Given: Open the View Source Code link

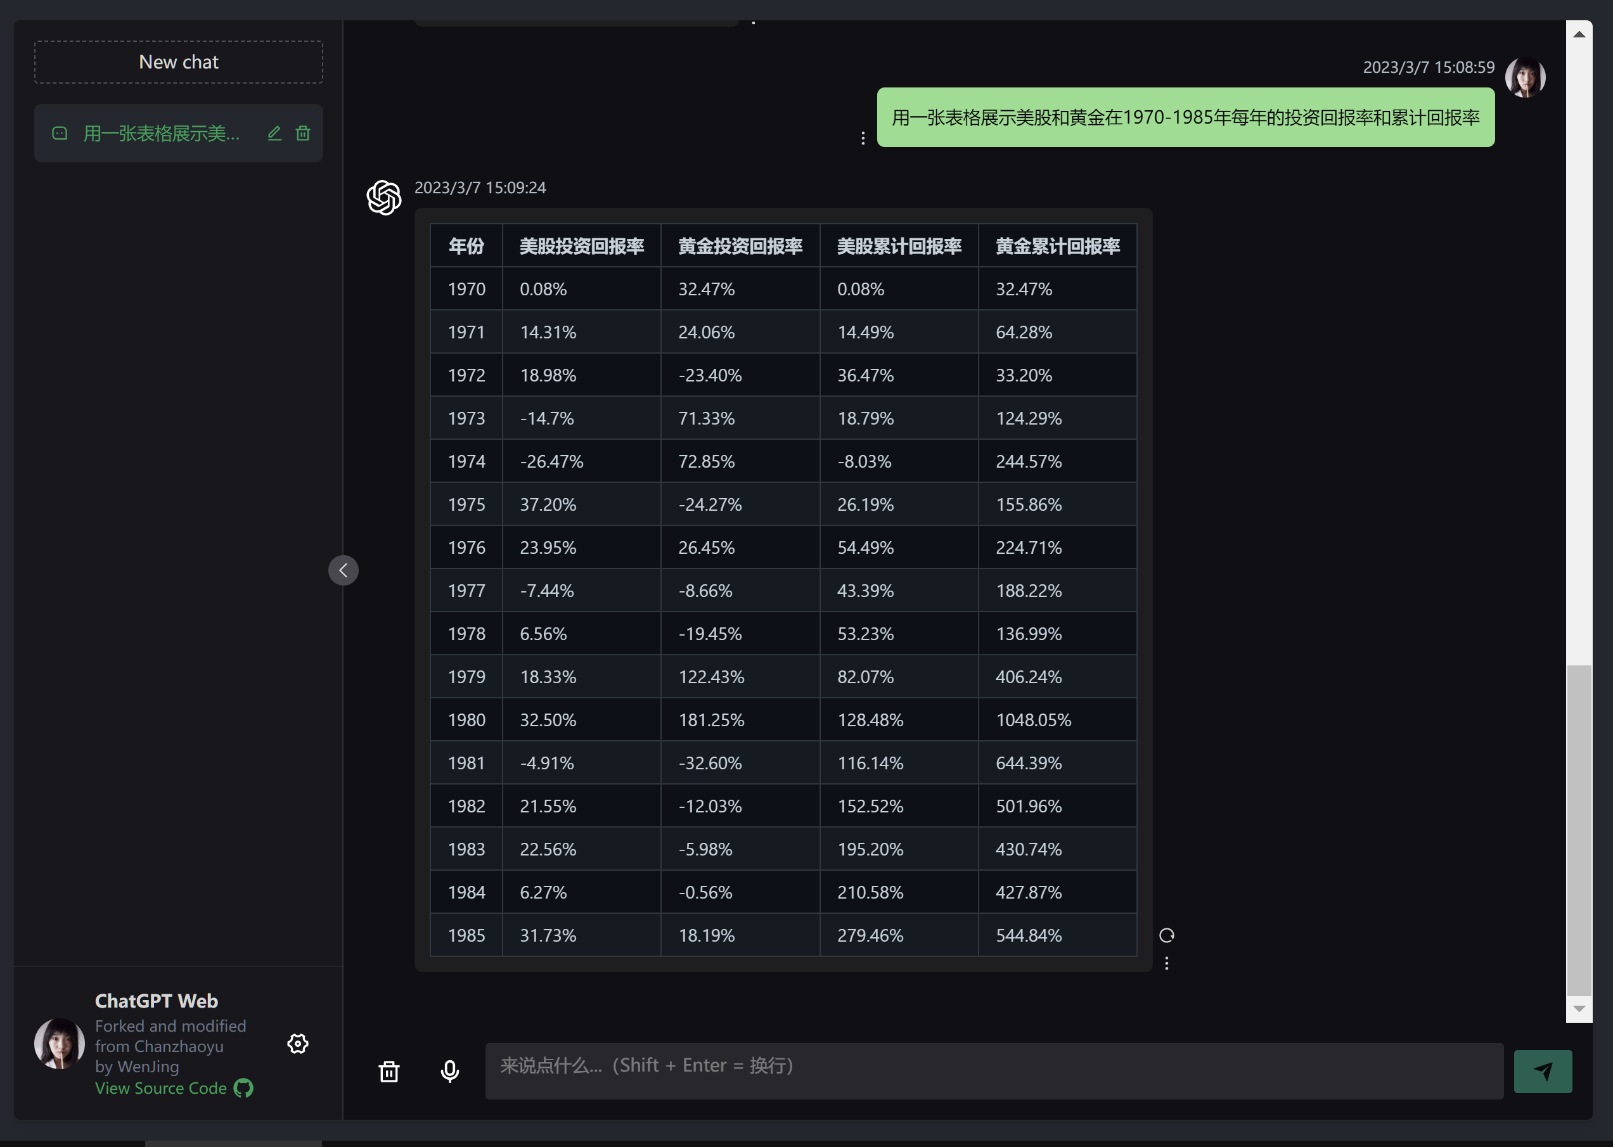Looking at the screenshot, I should (161, 1087).
